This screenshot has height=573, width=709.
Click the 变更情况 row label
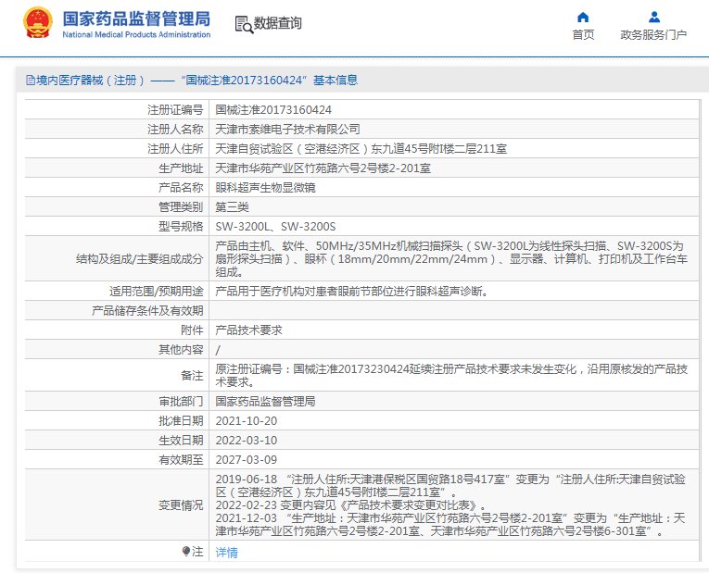(x=181, y=504)
